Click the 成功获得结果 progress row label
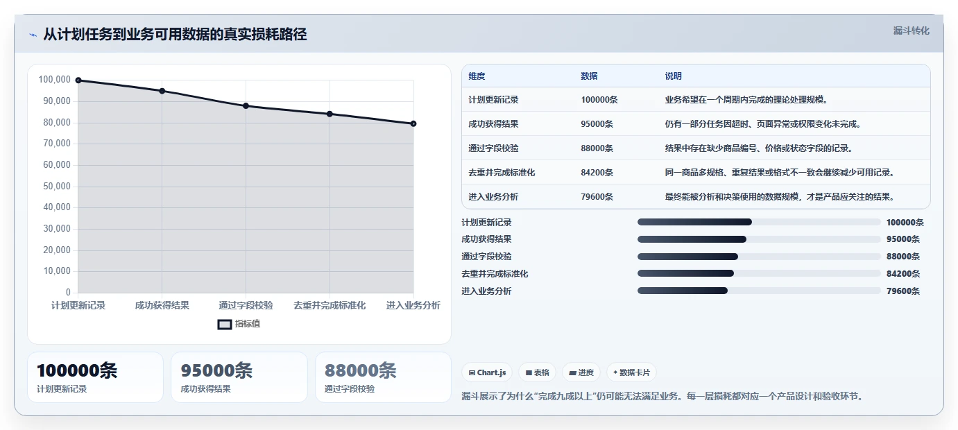This screenshot has width=958, height=430. (x=486, y=239)
